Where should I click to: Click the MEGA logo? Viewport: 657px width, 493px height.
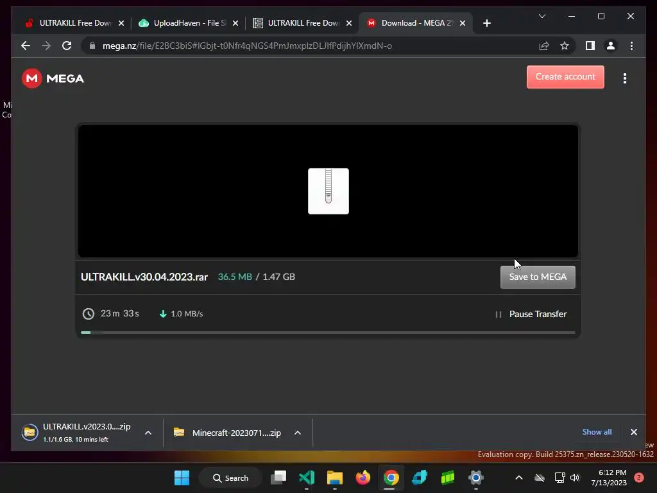coord(53,78)
